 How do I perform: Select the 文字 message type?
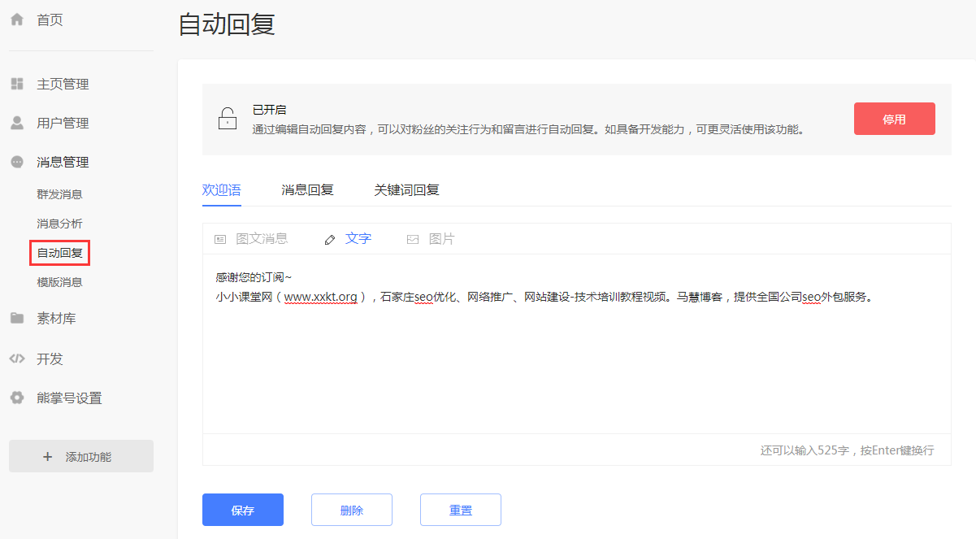click(x=348, y=239)
